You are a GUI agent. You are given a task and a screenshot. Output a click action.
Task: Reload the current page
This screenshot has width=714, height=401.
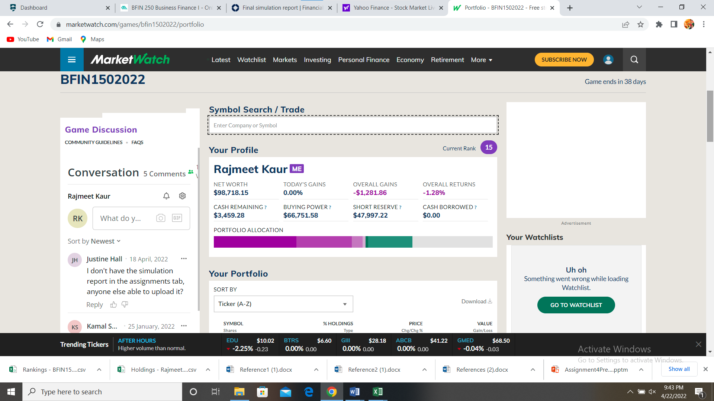tap(40, 25)
